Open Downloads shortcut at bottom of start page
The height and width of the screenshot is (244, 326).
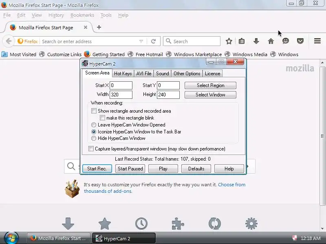[x=68, y=224]
